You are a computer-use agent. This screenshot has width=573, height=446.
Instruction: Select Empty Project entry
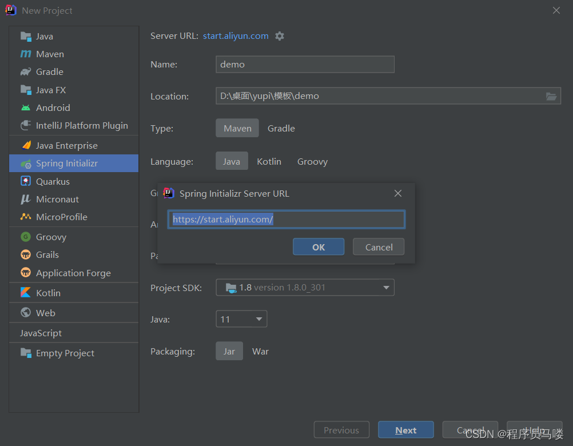[74, 353]
